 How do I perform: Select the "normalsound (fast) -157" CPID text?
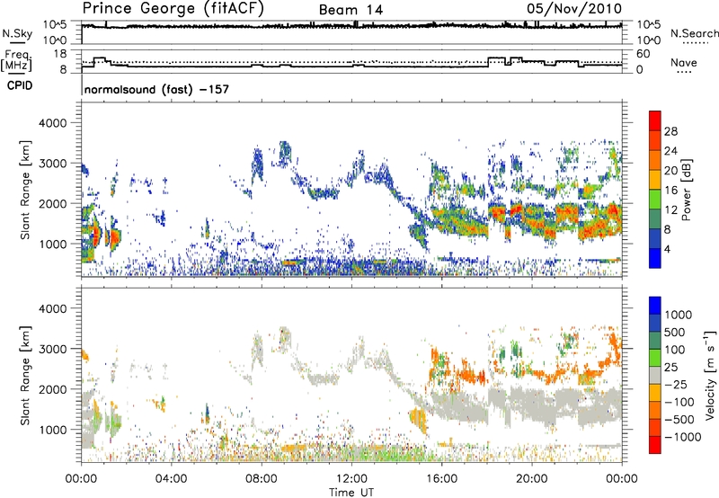point(156,90)
